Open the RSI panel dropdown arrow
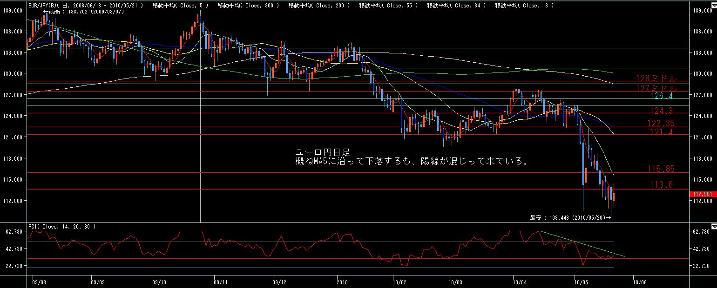The width and height of the screenshot is (717, 288). [714, 227]
